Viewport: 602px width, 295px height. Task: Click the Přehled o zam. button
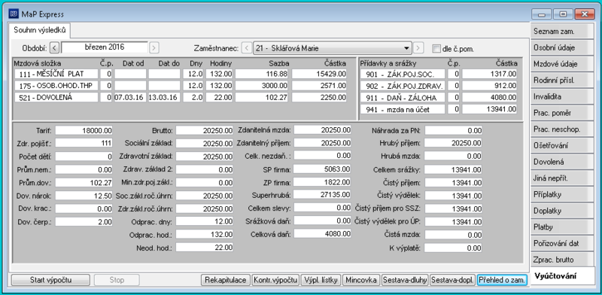click(502, 280)
